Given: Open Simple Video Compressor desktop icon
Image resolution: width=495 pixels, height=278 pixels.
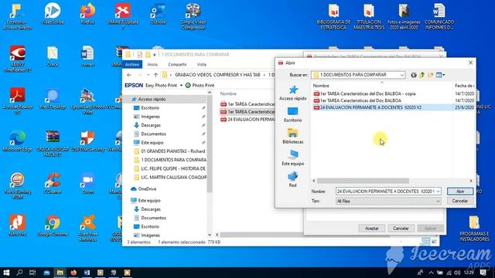Looking at the screenshot, I should click(193, 16).
